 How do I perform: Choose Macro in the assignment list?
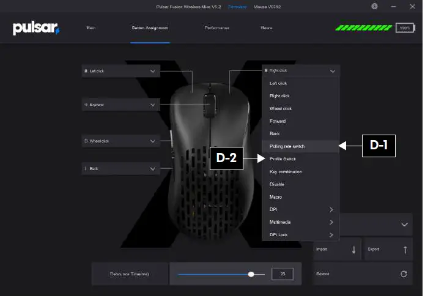301,198
